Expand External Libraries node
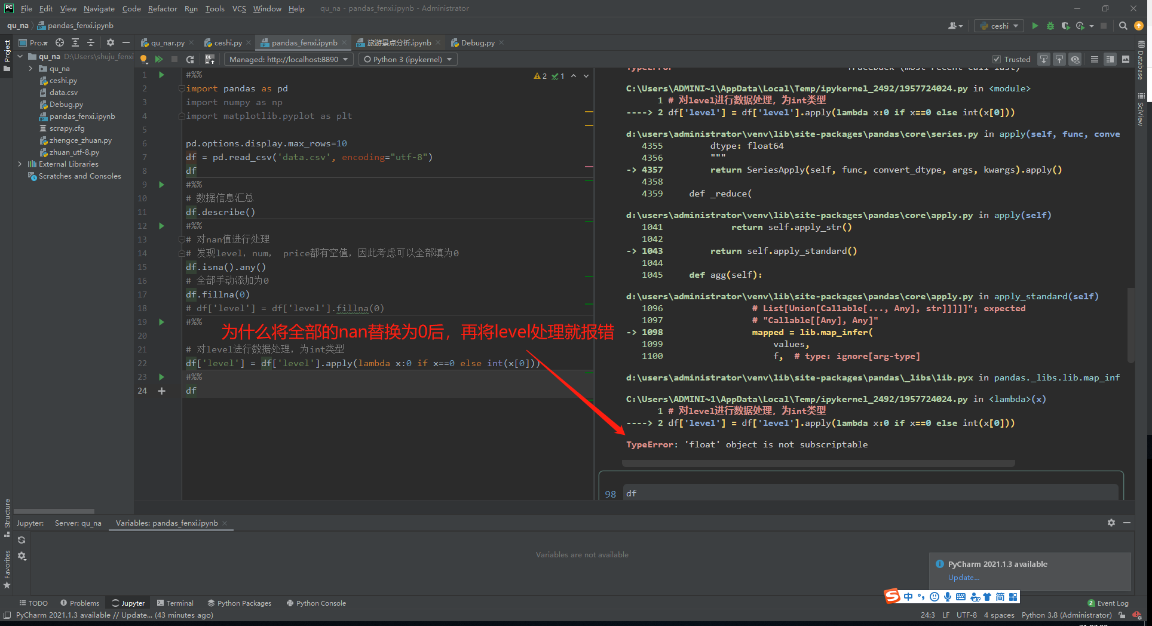Image resolution: width=1152 pixels, height=626 pixels. point(20,164)
